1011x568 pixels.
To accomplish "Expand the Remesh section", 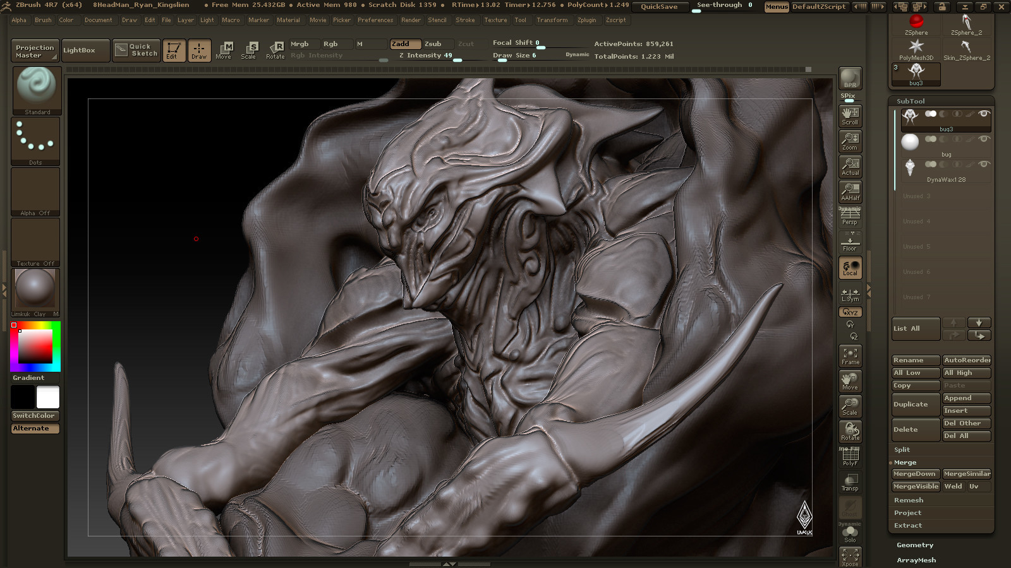I will pos(908,500).
